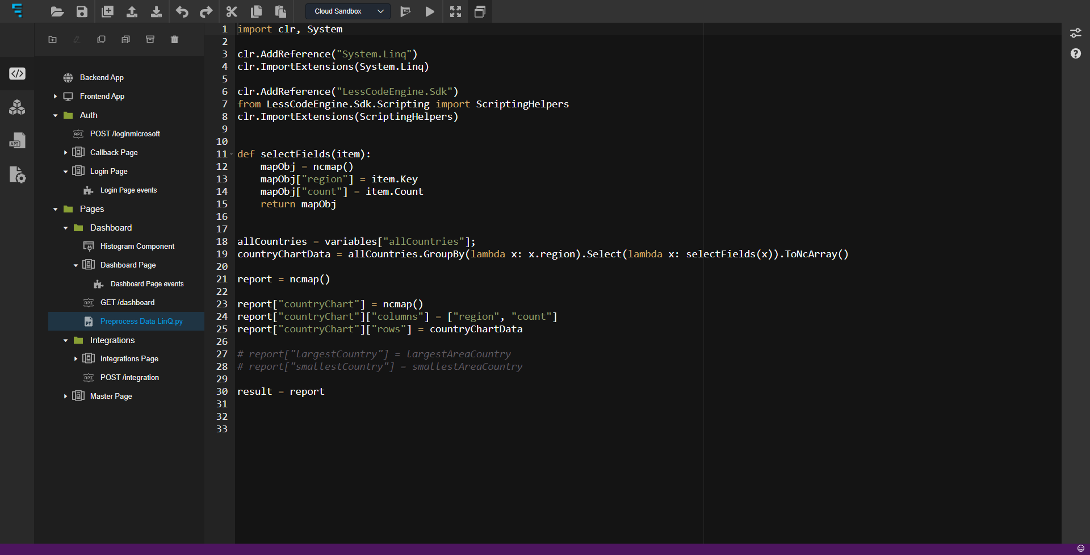Screen dimensions: 1090x555
Task: Open the GET /dashboard API item
Action: click(127, 303)
